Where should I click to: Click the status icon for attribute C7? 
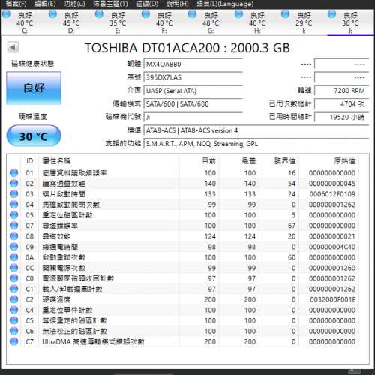(13, 341)
